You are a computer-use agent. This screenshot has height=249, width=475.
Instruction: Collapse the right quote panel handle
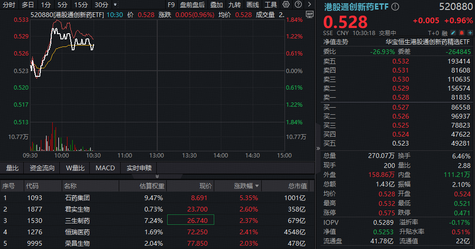[318, 148]
